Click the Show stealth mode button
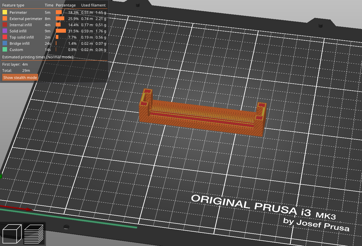The width and height of the screenshot is (362, 246). [x=20, y=77]
